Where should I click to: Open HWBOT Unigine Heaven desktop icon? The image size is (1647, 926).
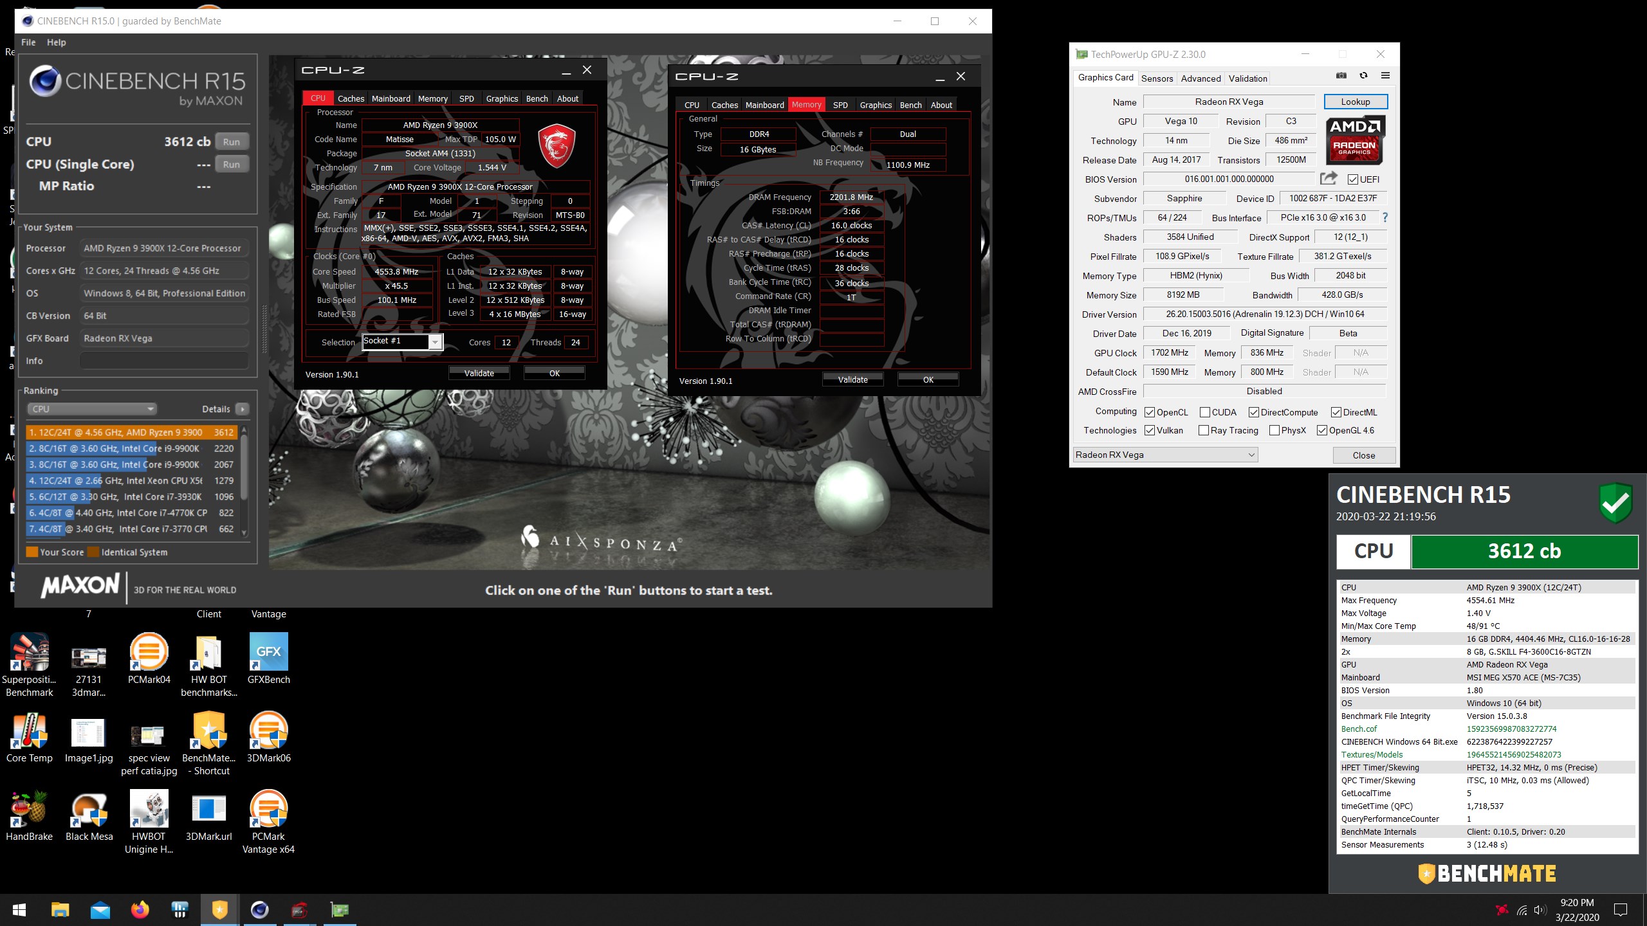(149, 822)
